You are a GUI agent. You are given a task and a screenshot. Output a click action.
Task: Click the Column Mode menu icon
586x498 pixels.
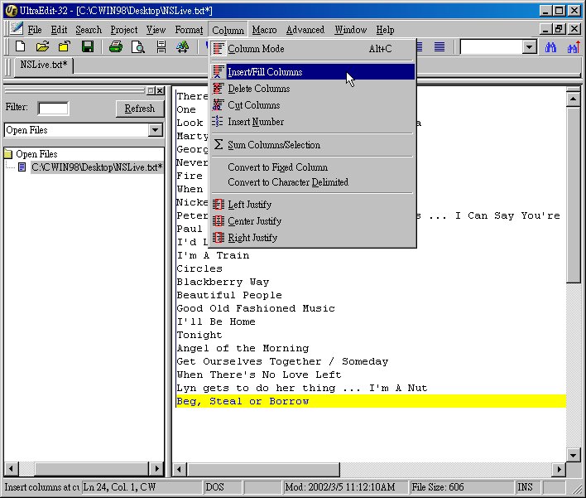(219, 49)
